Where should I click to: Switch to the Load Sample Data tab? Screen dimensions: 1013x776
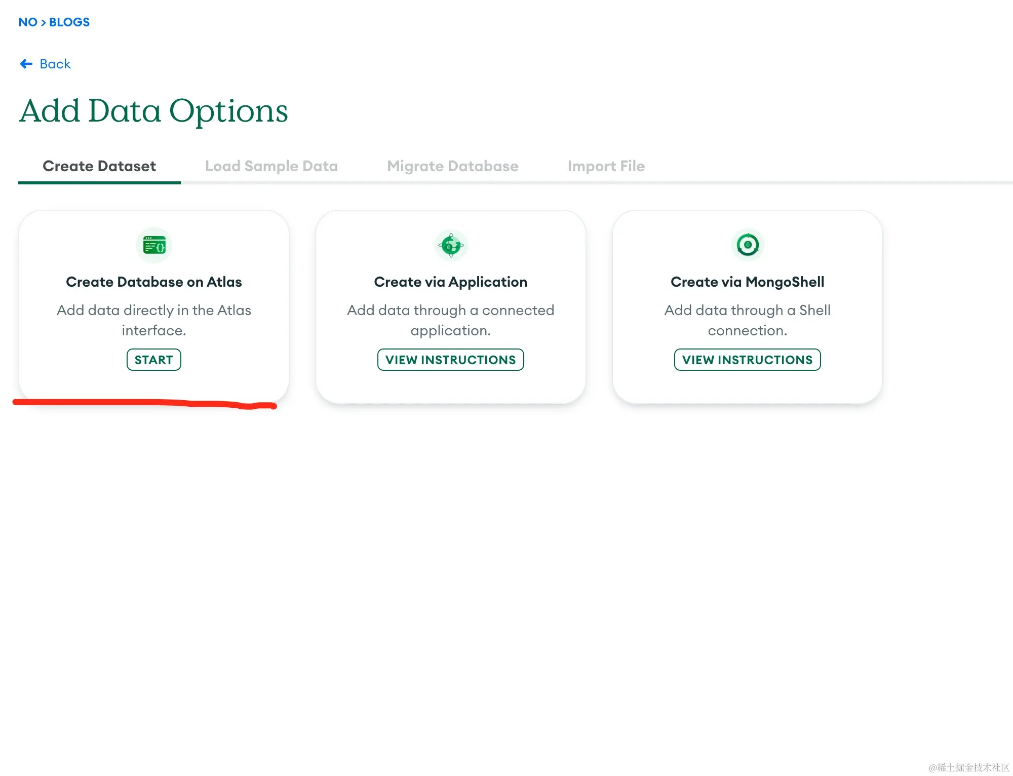[271, 166]
